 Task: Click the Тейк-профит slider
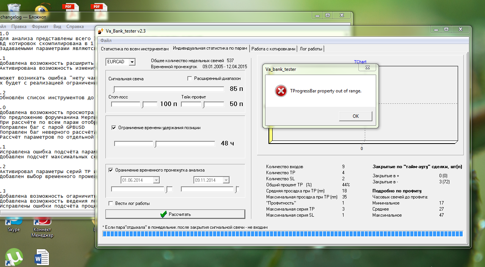tap(202, 104)
